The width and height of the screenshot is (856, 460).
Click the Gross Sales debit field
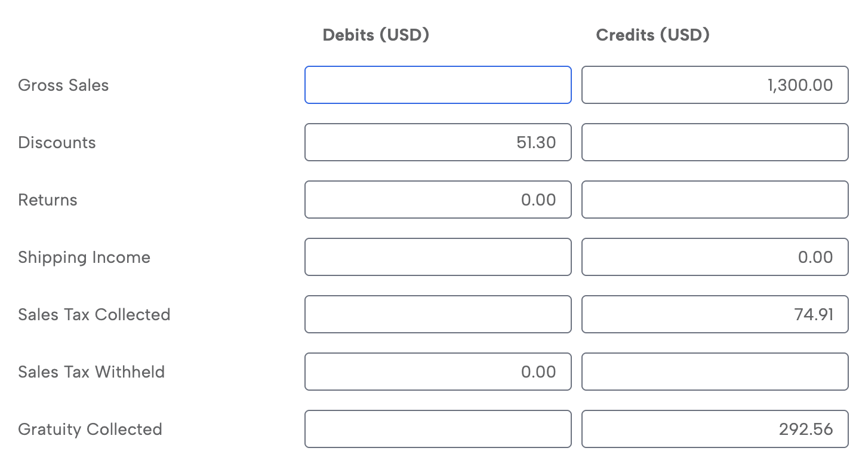coord(438,85)
